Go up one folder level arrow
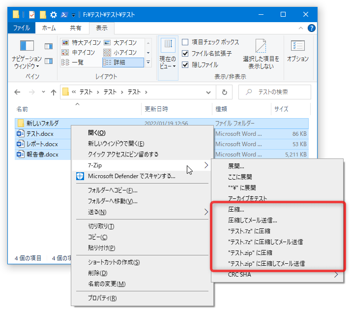Screen dimensions: 350x313 pyautogui.click(x=54, y=92)
